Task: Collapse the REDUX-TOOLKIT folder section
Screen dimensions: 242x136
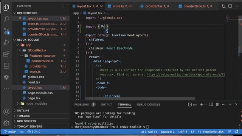Action: [28, 40]
